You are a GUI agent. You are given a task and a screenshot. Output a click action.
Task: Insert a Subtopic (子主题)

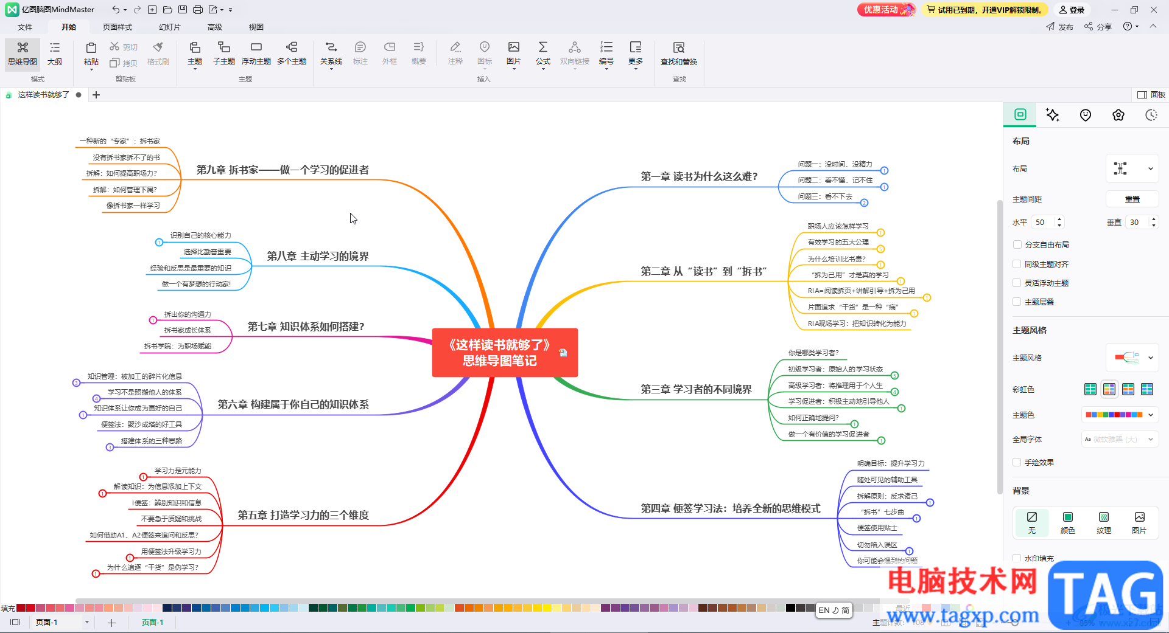[224, 54]
